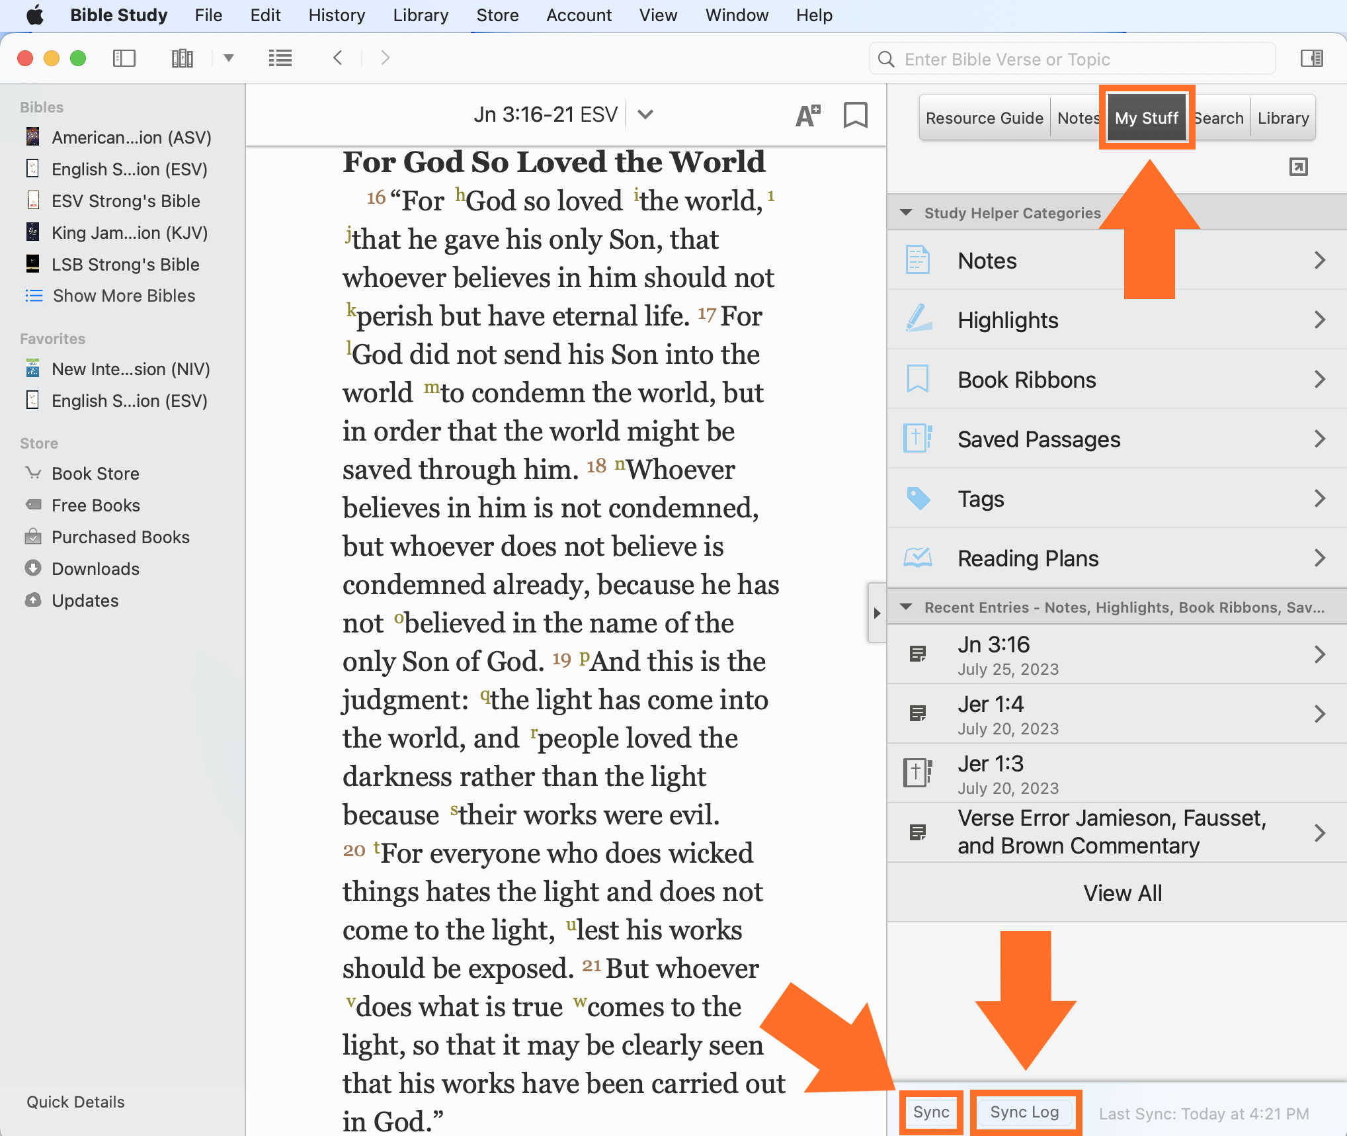Open the Highlights category
The width and height of the screenshot is (1347, 1136).
[1116, 320]
